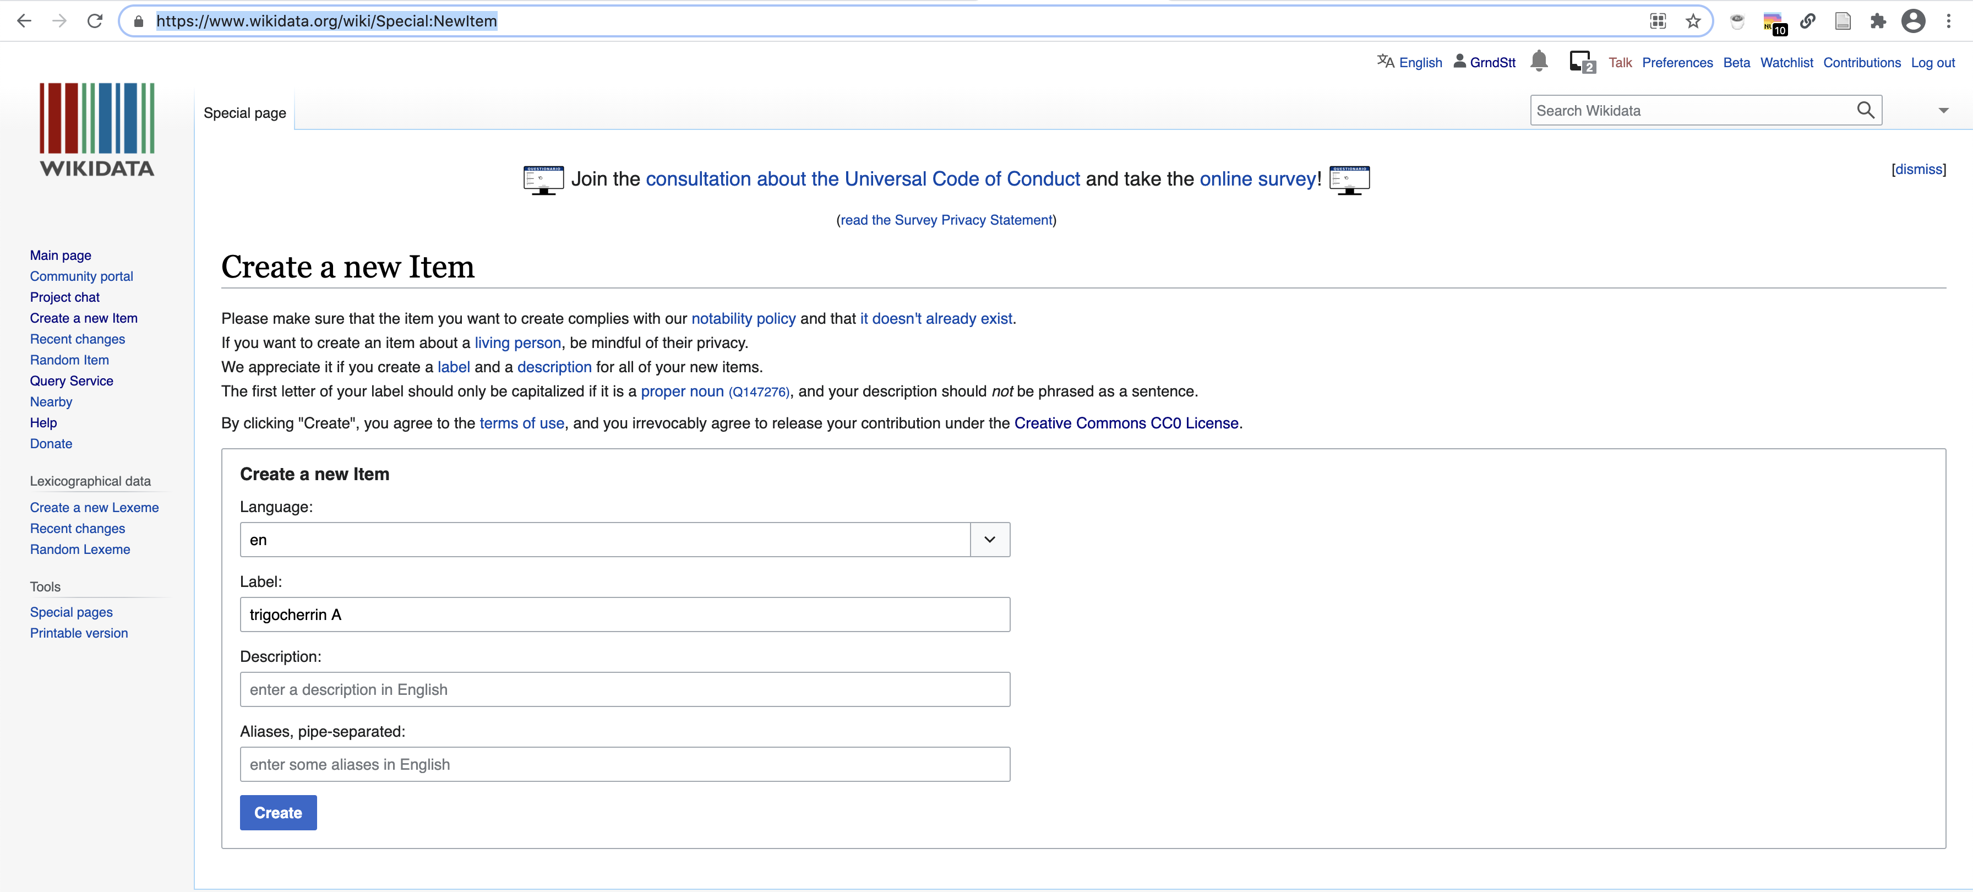The width and height of the screenshot is (1973, 892).
Task: Click the Create button
Action: 278,812
